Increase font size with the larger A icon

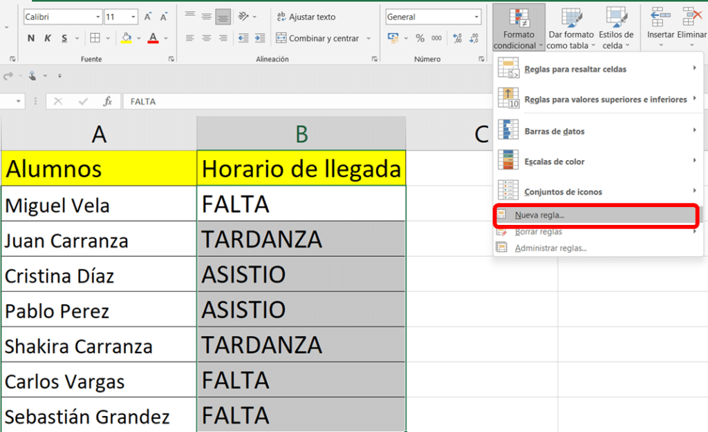[148, 17]
